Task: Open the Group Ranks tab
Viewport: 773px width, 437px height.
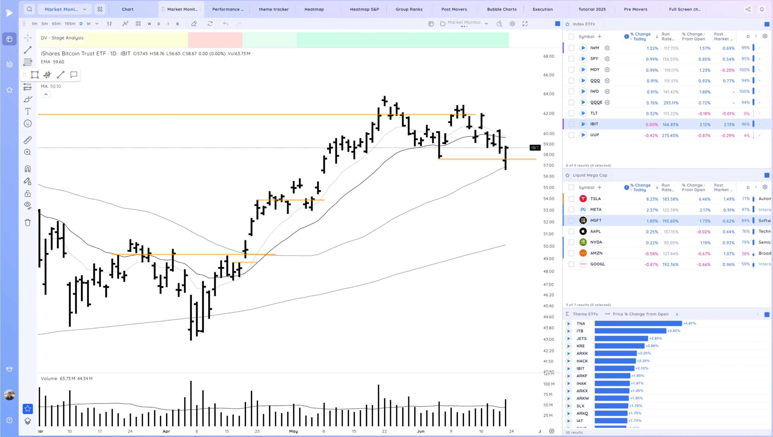Action: (409, 9)
